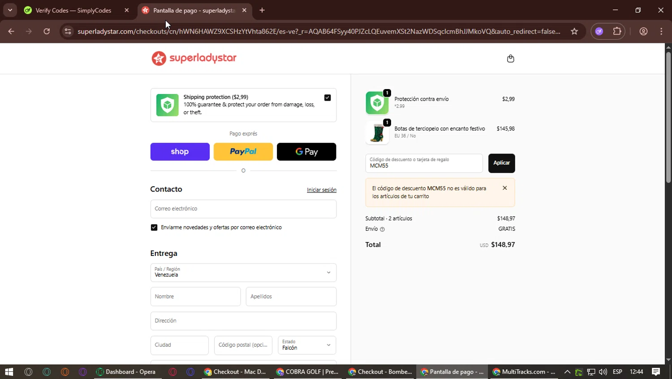Screen dimensions: 672x379
Task: Open the network tray icon
Action: 591,372
